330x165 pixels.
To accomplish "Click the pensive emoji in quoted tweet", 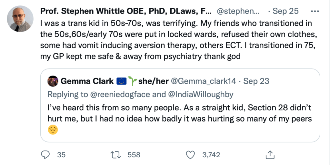I will (x=52, y=130).
